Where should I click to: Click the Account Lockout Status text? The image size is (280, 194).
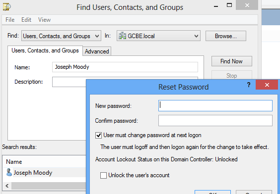(166, 159)
